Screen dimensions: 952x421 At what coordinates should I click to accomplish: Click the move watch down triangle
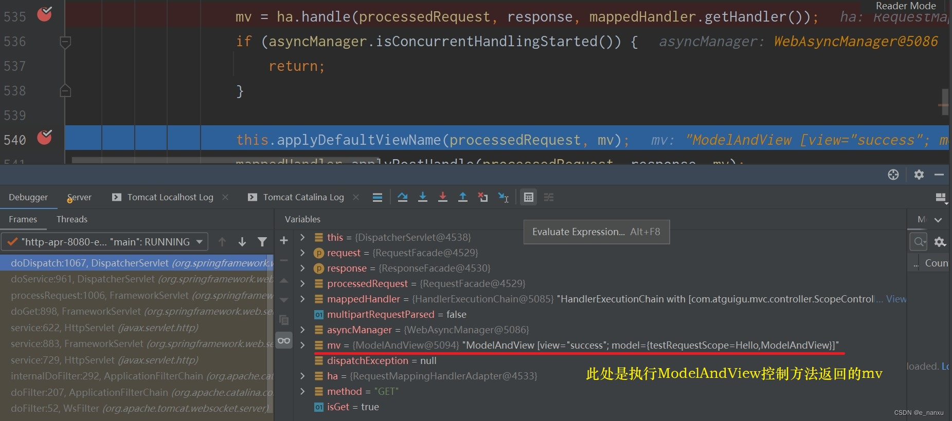point(284,300)
